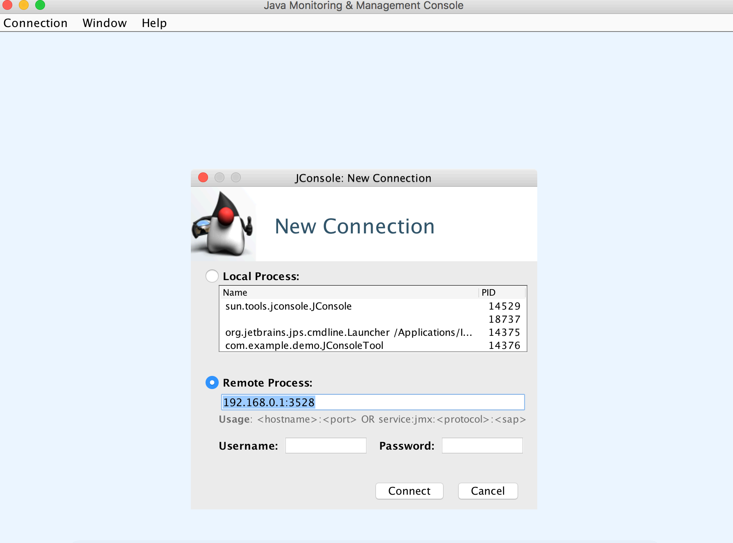Viewport: 733px width, 543px height.
Task: Open the Connection menu
Action: (35, 23)
